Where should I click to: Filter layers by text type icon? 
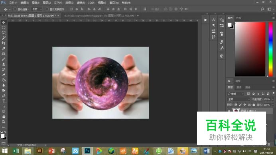pos(258,94)
